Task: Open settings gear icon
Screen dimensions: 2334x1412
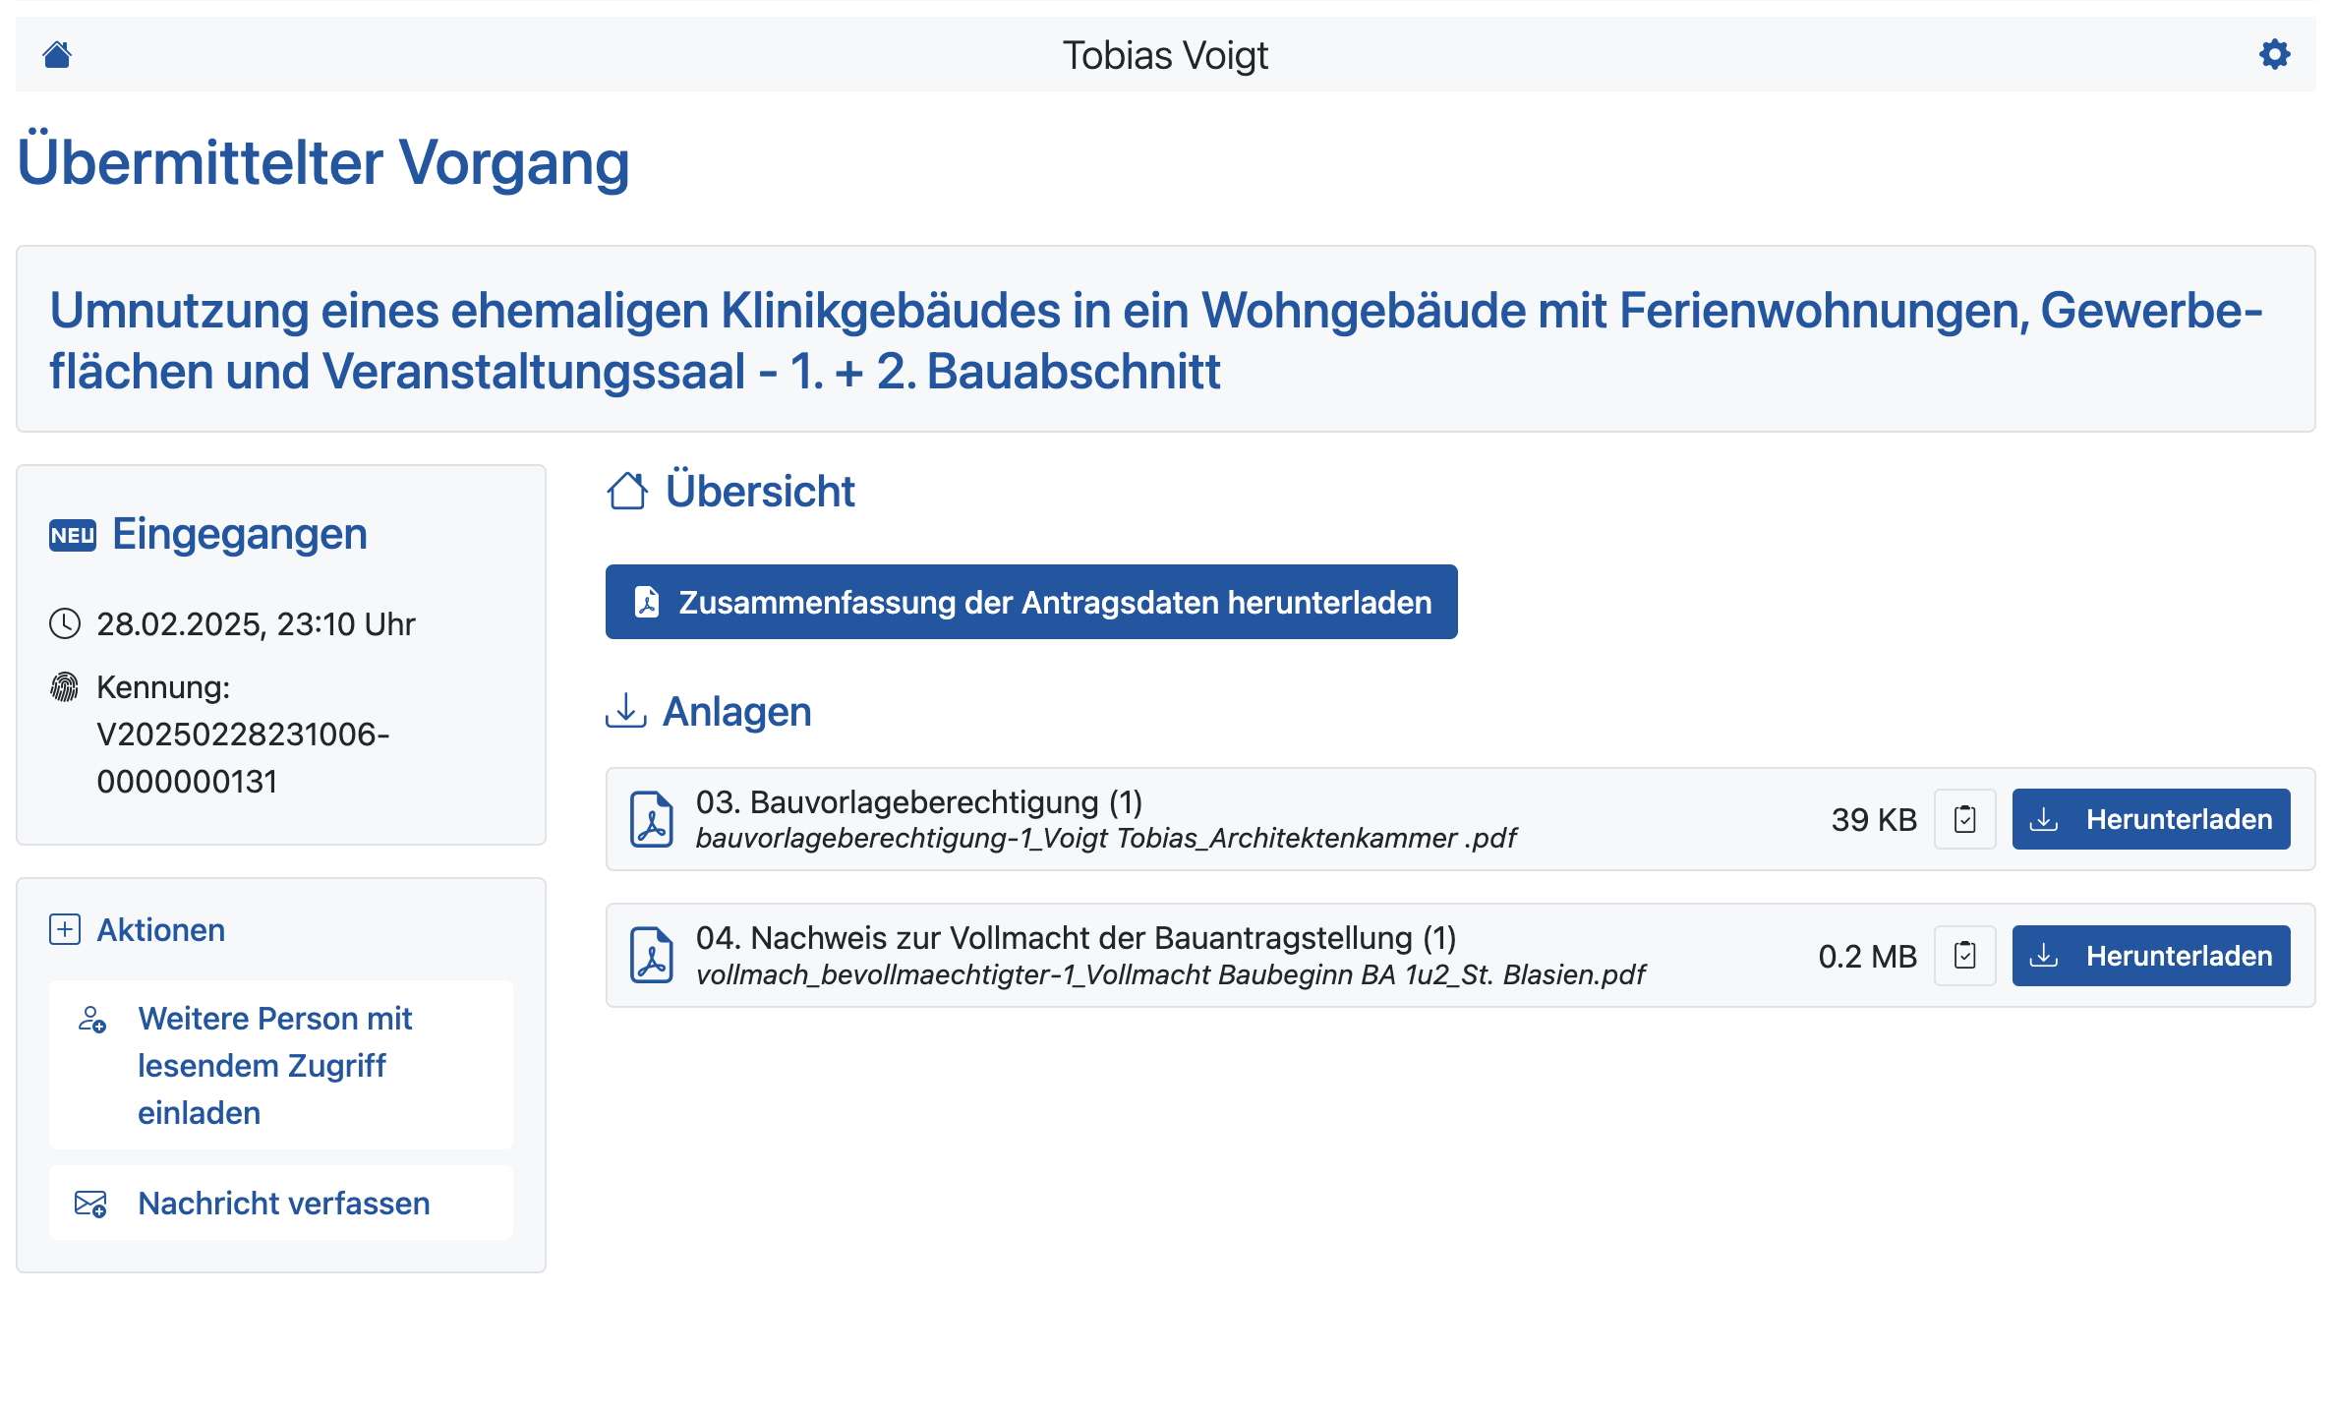Action: point(2274,54)
